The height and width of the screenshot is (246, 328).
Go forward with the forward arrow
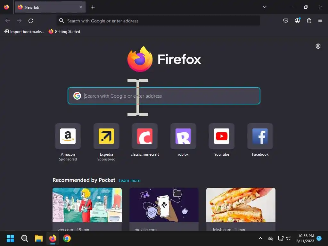click(19, 21)
